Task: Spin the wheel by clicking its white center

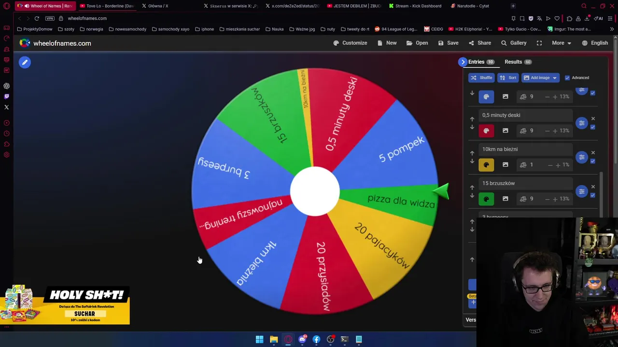Action: click(315, 191)
